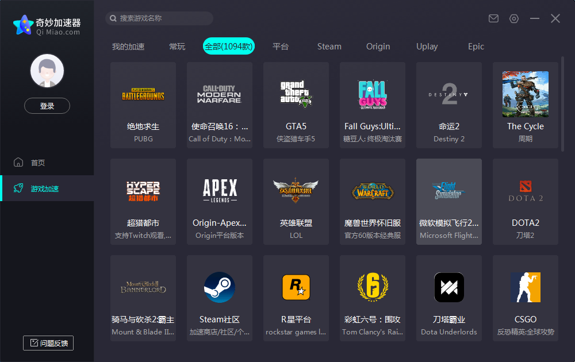
Task: Go to 首页 in the sidebar
Action: (38, 163)
